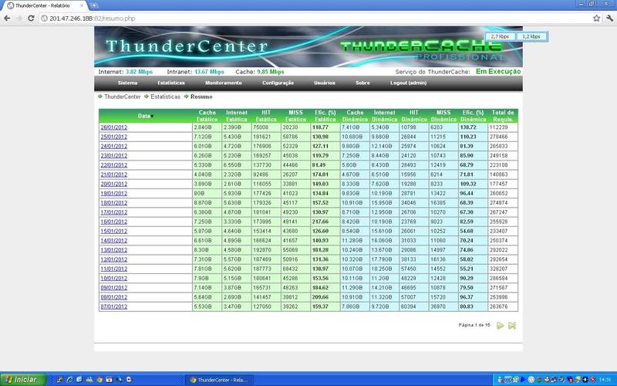Click the address bar URL field
This screenshot has height=386, width=617.
(315, 18)
